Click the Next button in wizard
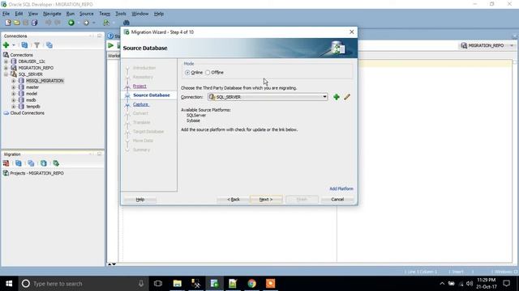 [266, 200]
